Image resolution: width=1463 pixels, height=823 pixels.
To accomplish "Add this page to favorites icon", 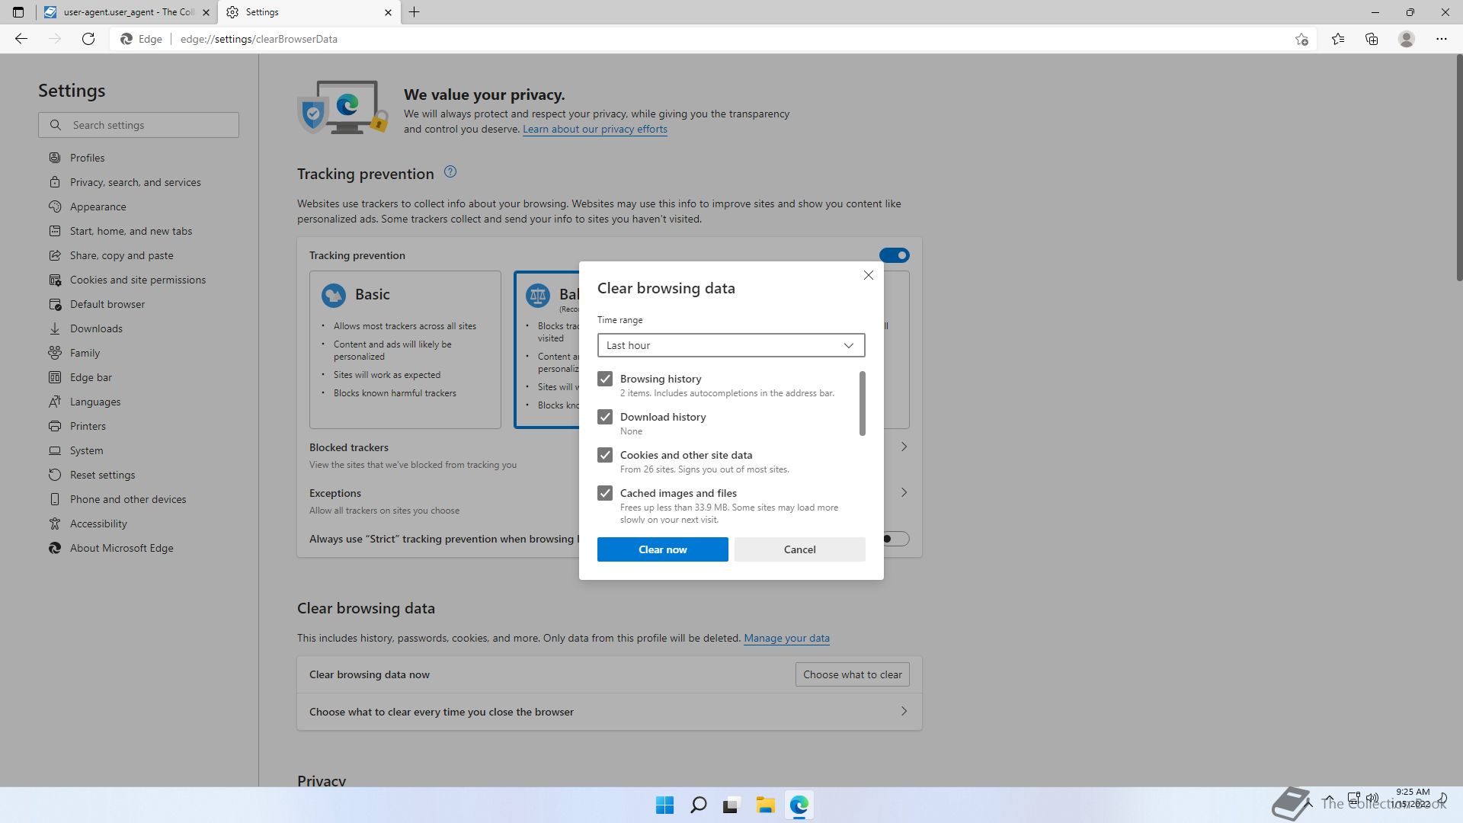I will click(x=1301, y=39).
